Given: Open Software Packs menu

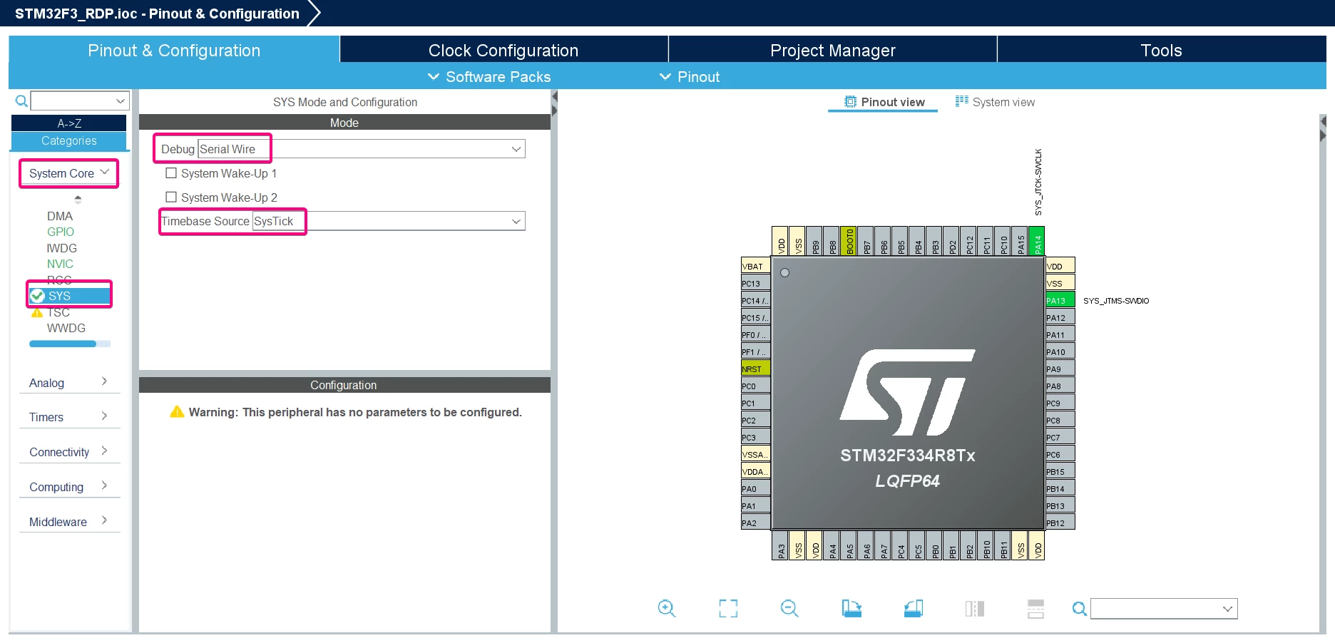Looking at the screenshot, I should pos(489,77).
